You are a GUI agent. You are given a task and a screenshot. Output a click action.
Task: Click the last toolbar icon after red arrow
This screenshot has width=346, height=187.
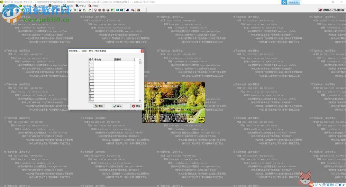(x=138, y=10)
